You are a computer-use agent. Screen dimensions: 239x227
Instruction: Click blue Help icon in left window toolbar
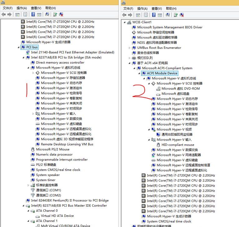(33, 14)
